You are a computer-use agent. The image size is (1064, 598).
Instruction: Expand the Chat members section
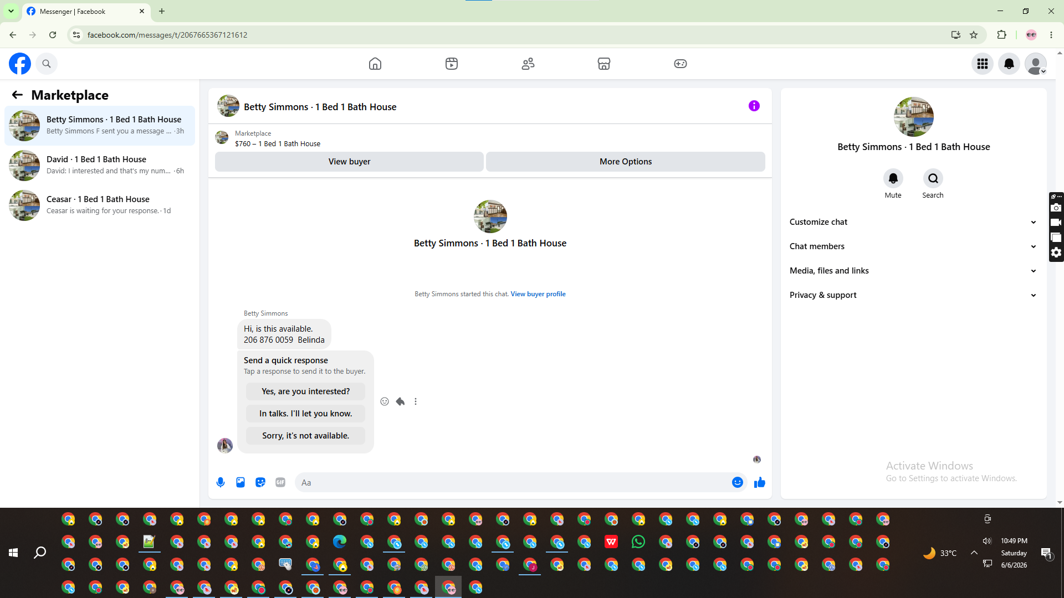pyautogui.click(x=913, y=246)
